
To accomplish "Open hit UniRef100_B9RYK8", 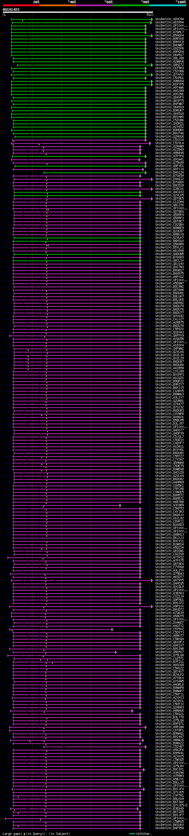I will tap(170, 39).
